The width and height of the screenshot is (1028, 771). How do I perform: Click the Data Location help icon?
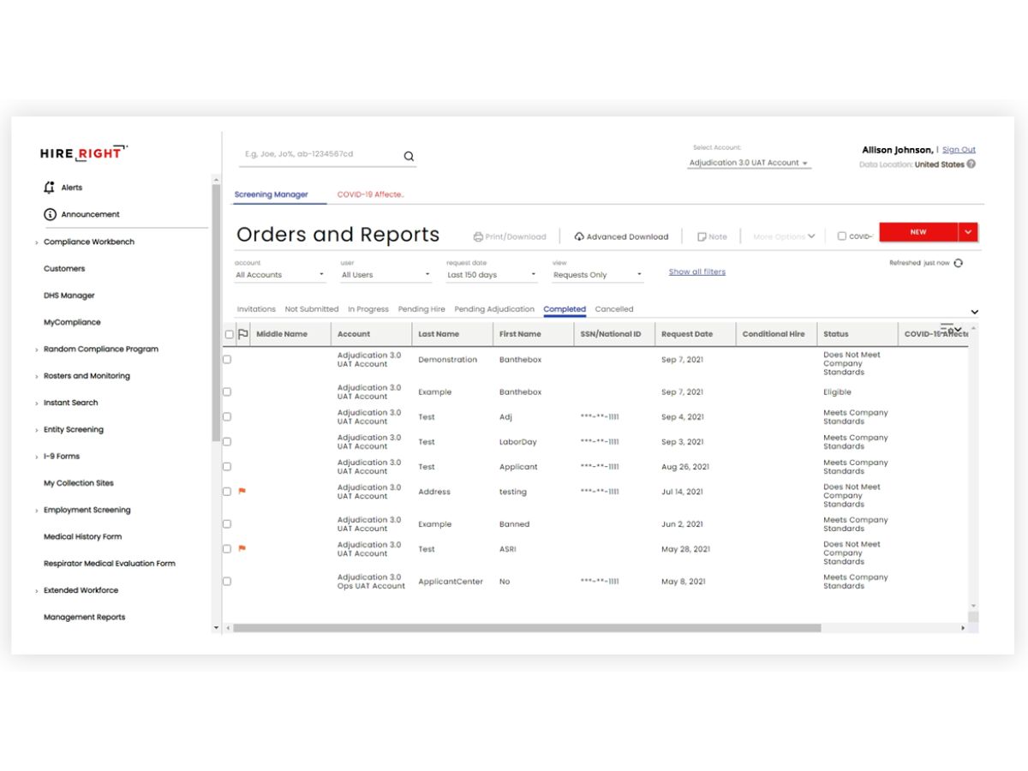pos(971,164)
